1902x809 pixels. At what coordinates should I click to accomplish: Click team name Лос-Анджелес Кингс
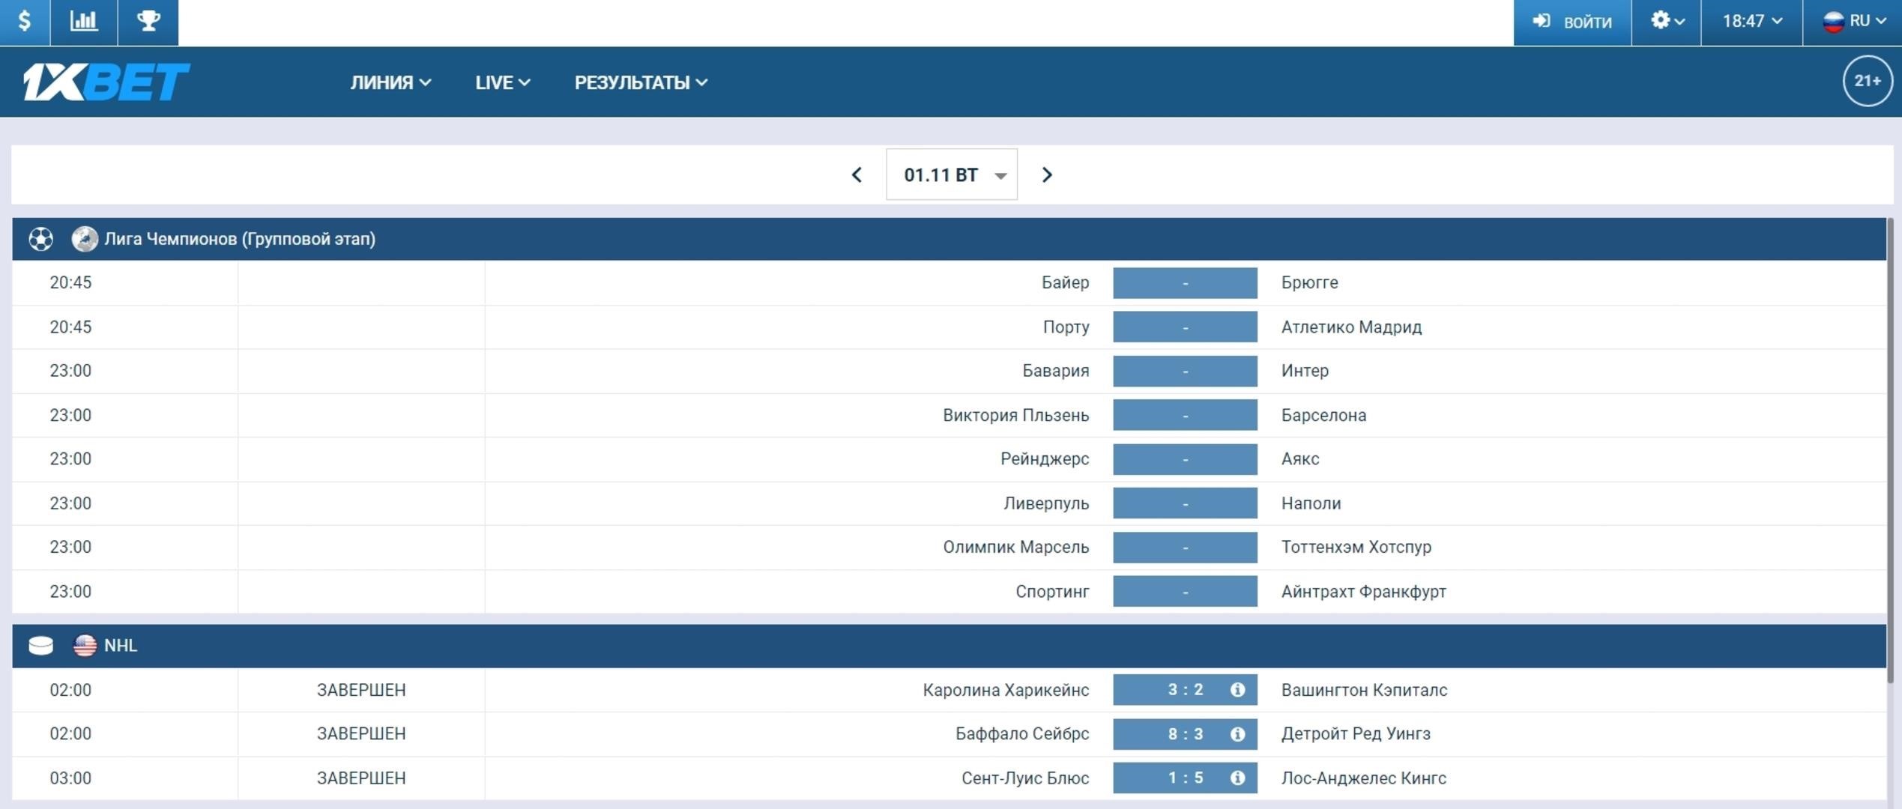(x=1364, y=778)
